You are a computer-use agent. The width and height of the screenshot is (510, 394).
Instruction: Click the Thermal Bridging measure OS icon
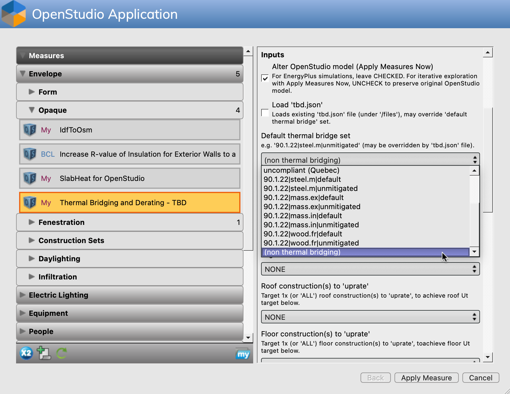30,202
